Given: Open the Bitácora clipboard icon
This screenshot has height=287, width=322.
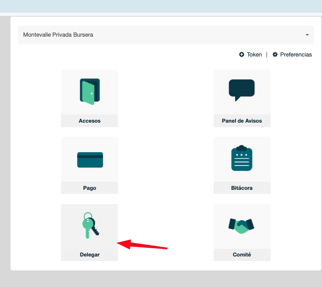Looking at the screenshot, I should [242, 158].
